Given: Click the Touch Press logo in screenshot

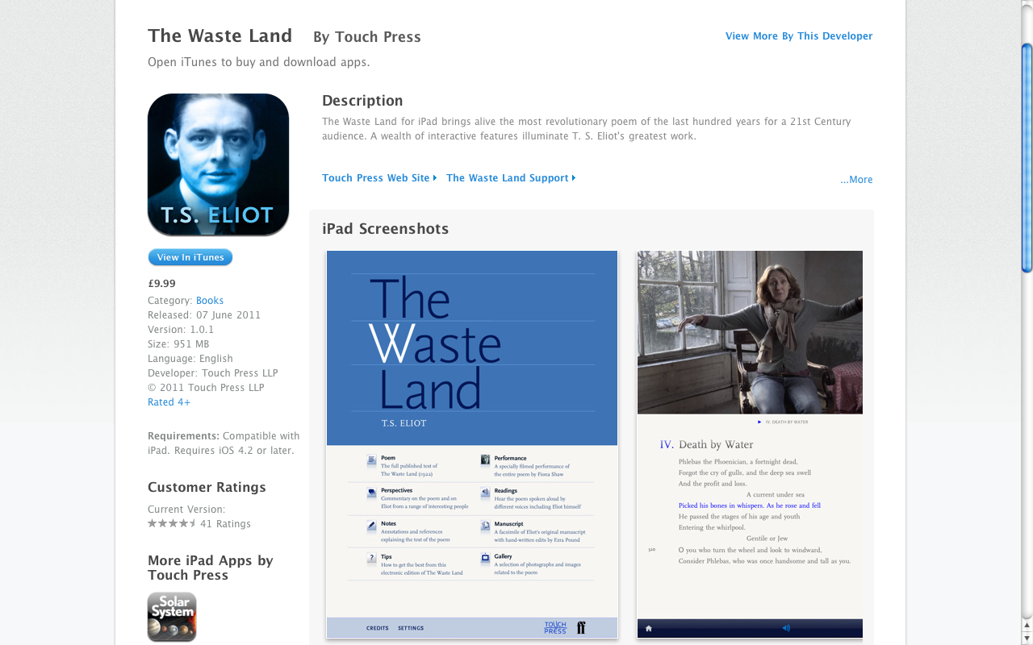Looking at the screenshot, I should (555, 627).
